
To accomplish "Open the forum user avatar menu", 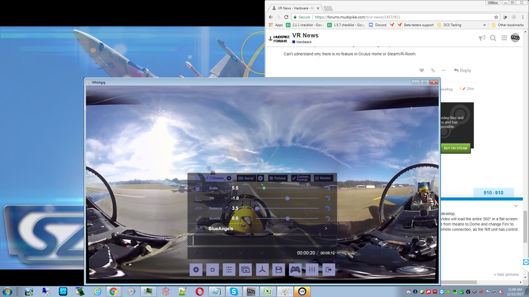I will 515,38.
